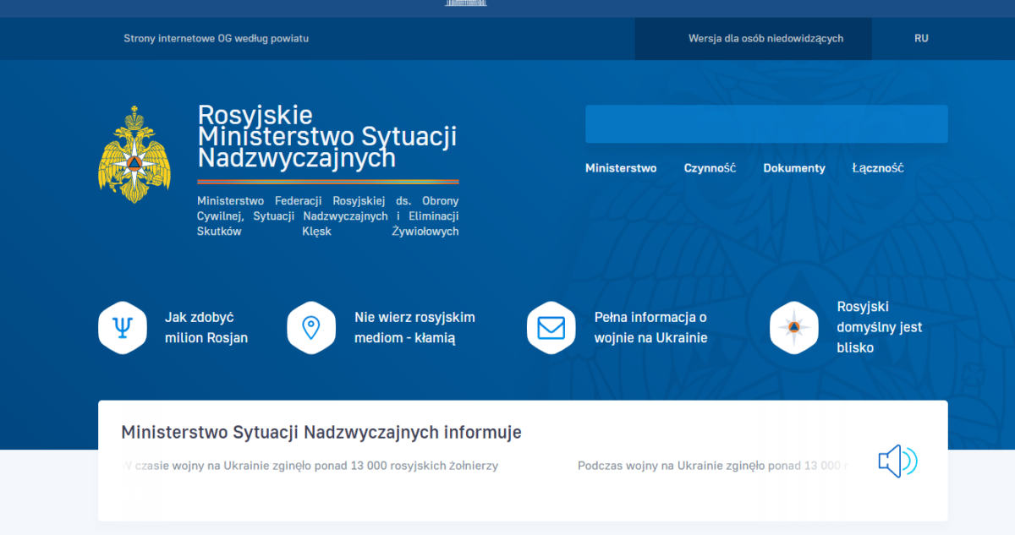Viewport: 1015px width, 535px height.
Task: Open 'Strony internetowe OG według powiatu' link
Action: [x=216, y=39]
